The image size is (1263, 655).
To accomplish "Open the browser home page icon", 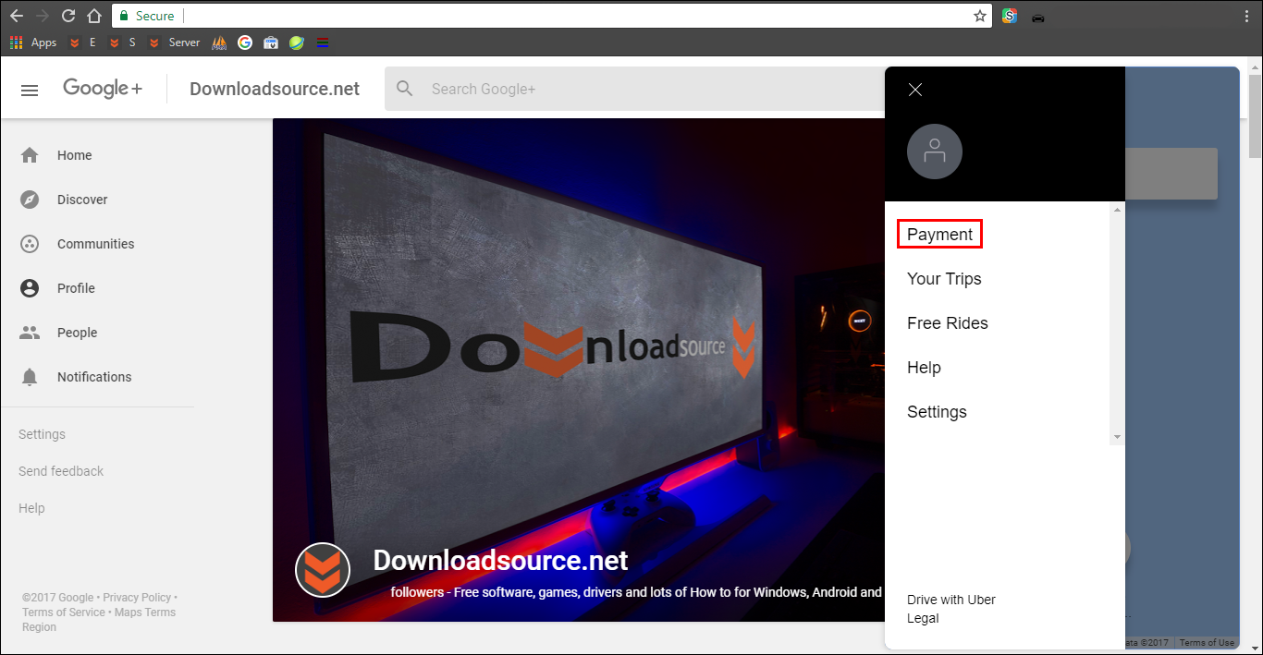I will [x=94, y=16].
